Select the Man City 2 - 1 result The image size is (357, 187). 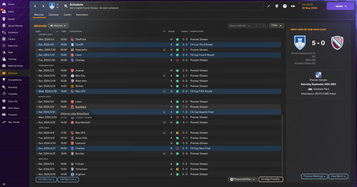(185, 76)
